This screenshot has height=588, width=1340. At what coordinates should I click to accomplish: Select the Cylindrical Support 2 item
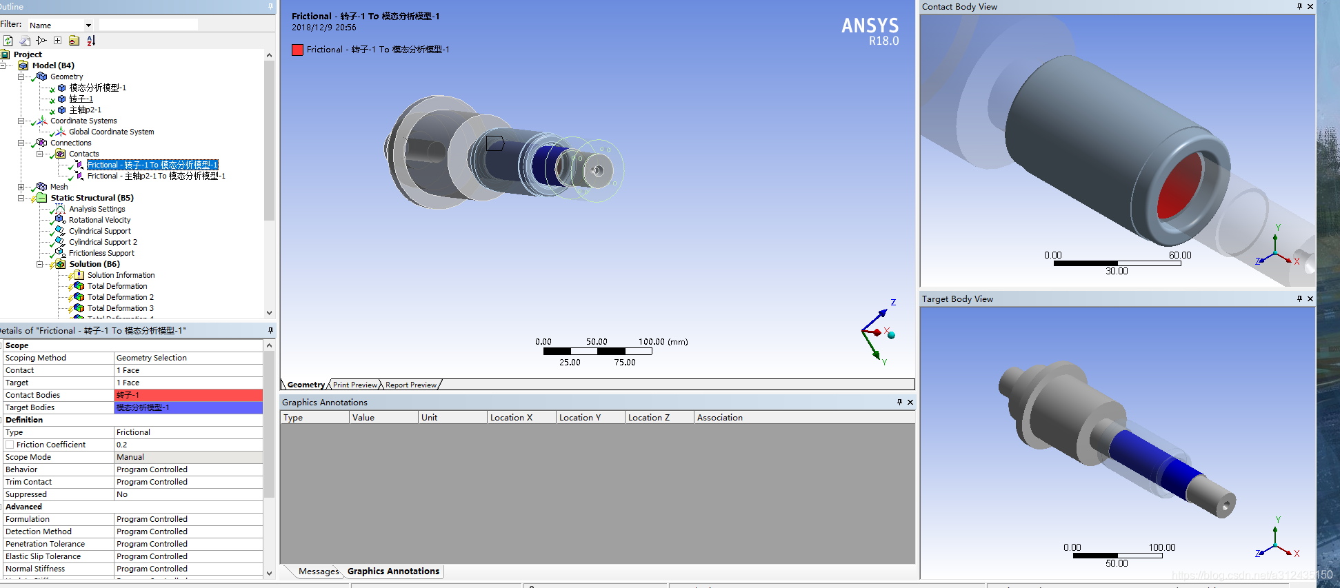[103, 242]
